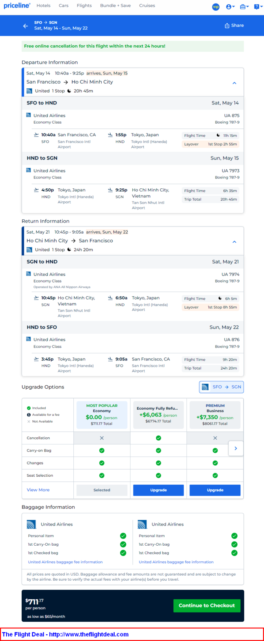Click the landing icon at 9:25p
The height and width of the screenshot is (641, 264).
110,190
